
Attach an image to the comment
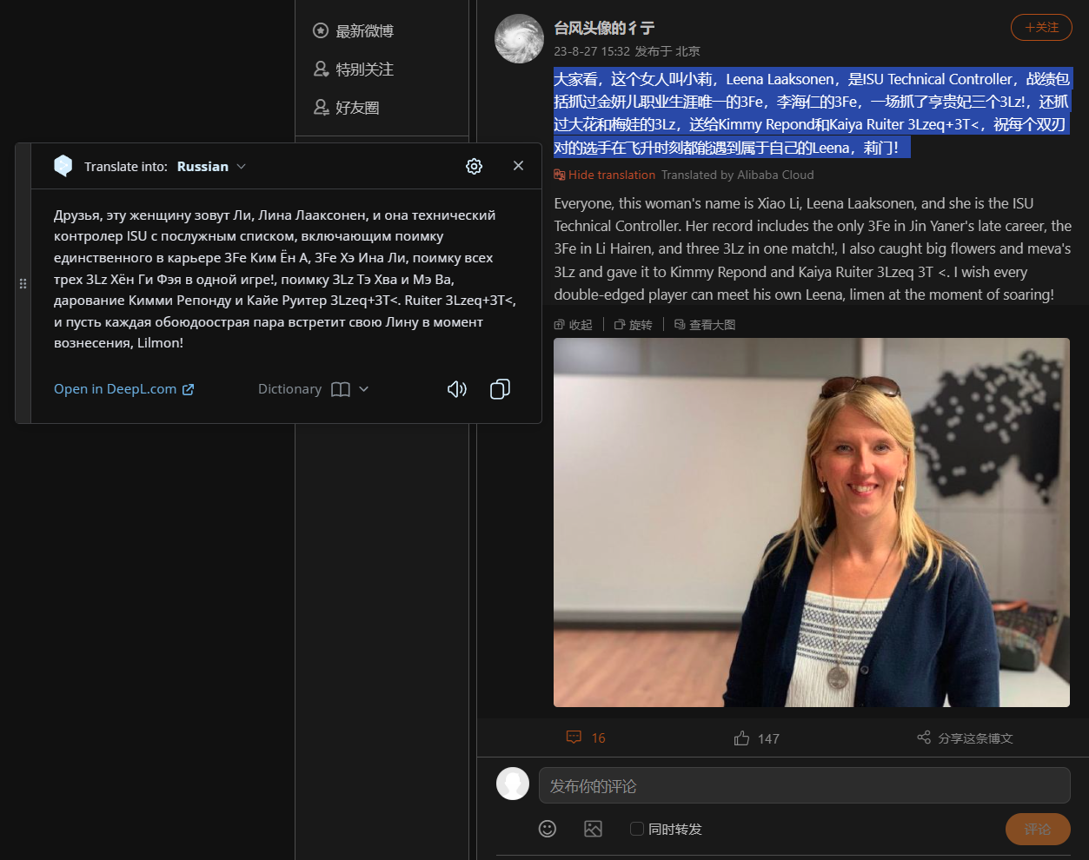pyautogui.click(x=593, y=829)
